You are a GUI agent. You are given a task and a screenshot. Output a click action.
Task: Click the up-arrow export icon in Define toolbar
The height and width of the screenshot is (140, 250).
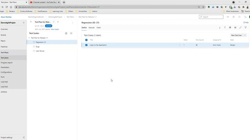click(225, 28)
